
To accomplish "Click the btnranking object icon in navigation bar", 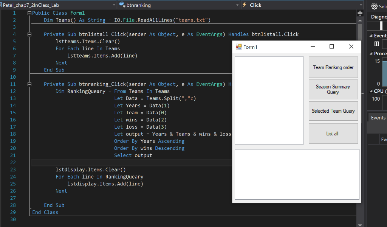I will pos(122,5).
